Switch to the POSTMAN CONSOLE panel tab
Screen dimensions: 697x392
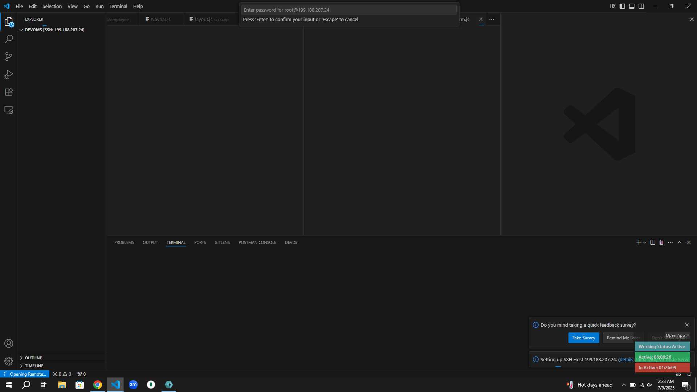[x=257, y=242]
